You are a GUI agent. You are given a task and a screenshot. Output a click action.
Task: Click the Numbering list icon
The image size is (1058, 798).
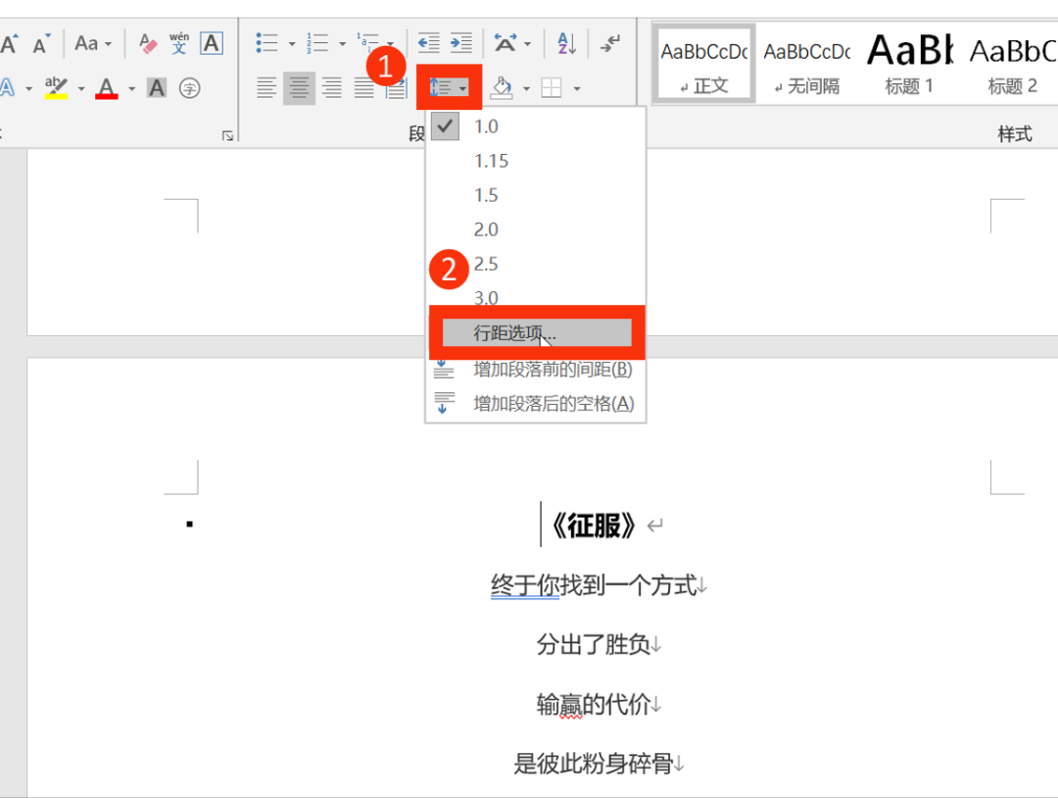pyautogui.click(x=317, y=43)
